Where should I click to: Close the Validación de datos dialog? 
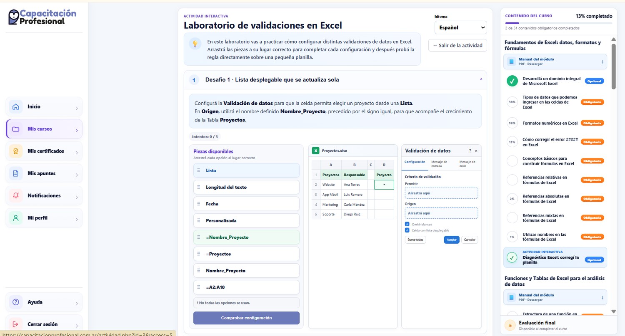[476, 151]
